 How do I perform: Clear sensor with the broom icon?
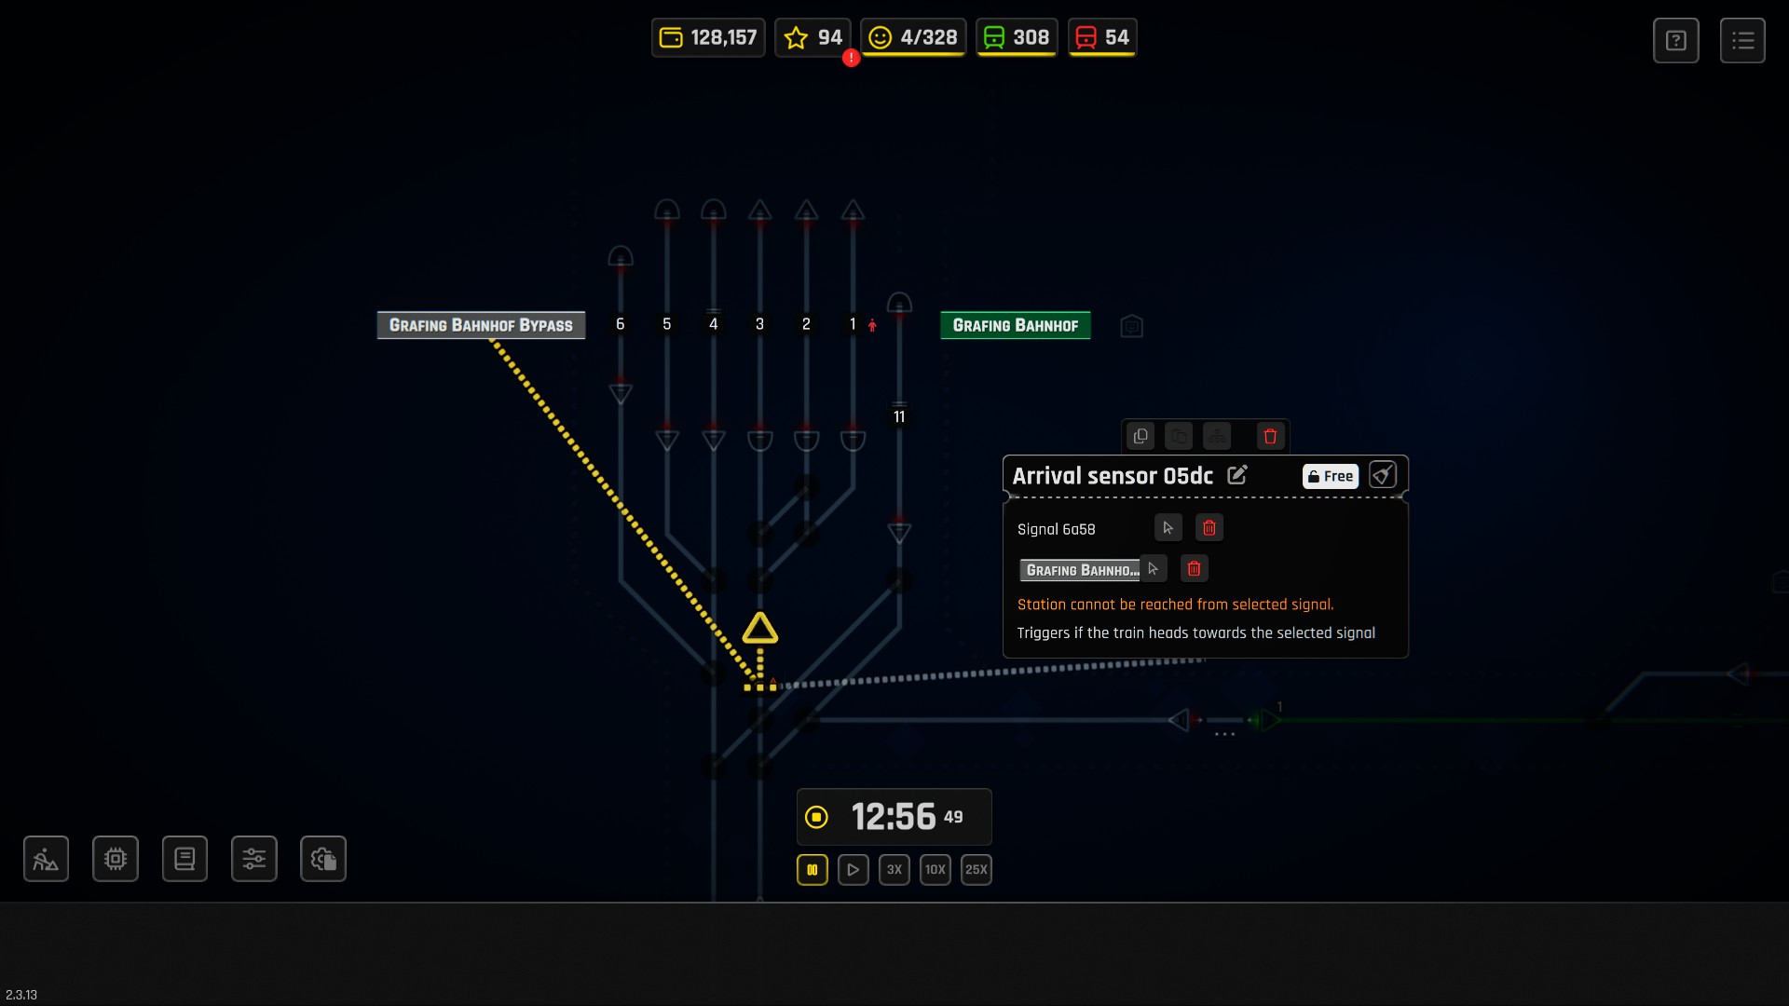click(1383, 475)
